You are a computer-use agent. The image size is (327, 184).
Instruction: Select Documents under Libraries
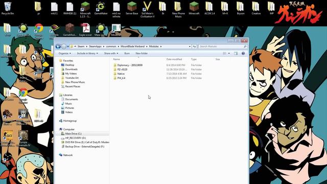(69, 99)
